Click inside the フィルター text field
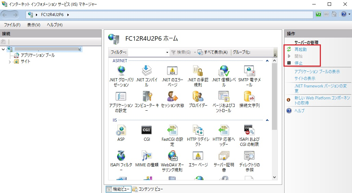This screenshot has width=352, height=193. 147,52
